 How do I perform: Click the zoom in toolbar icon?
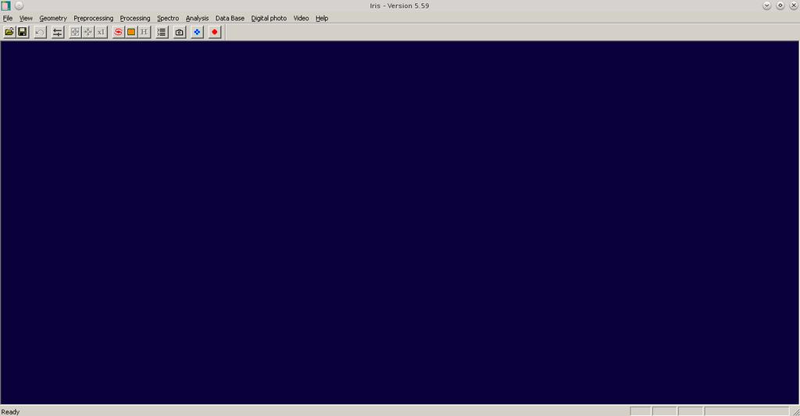(x=75, y=32)
